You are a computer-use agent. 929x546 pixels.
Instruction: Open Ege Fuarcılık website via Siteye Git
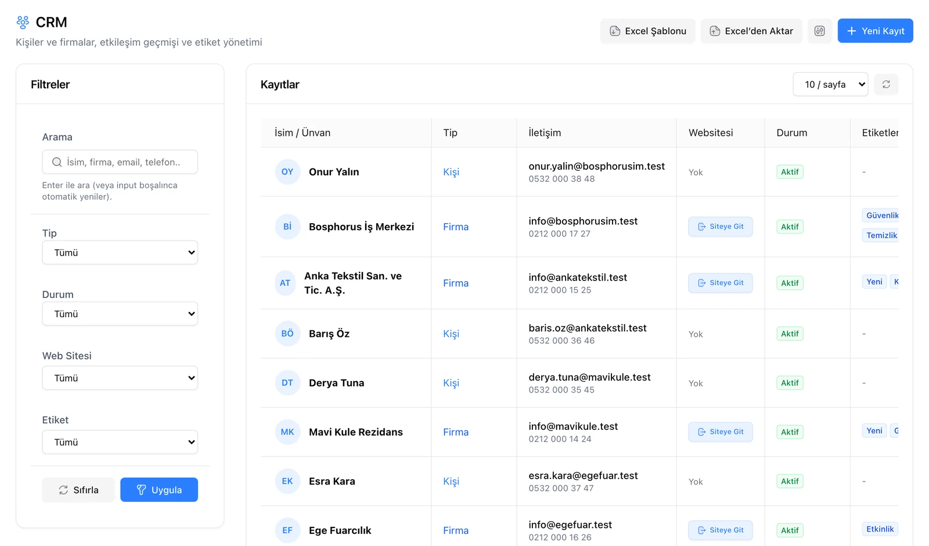click(x=721, y=530)
